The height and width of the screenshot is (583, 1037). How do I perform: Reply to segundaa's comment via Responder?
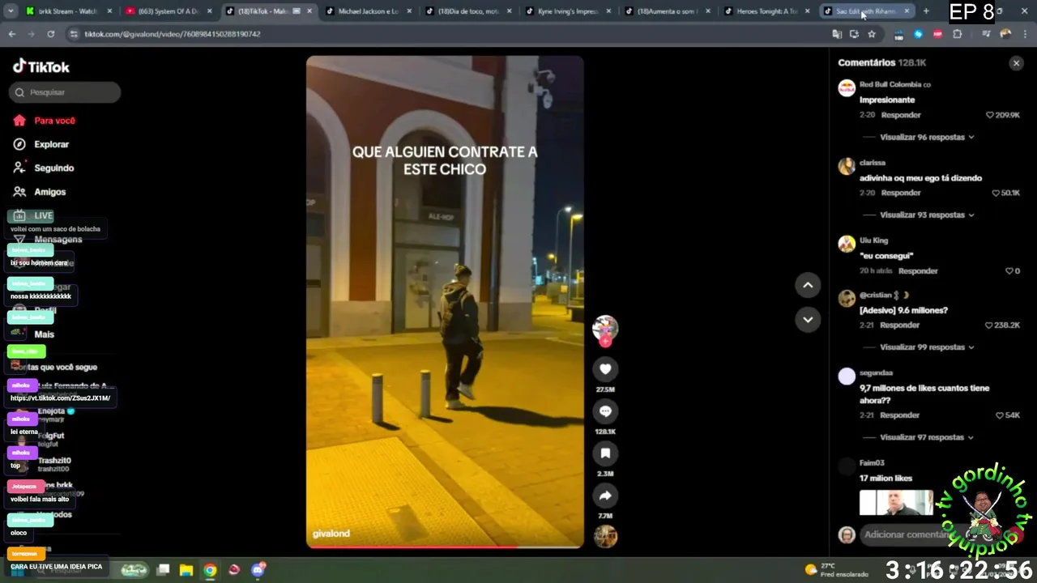tap(899, 415)
